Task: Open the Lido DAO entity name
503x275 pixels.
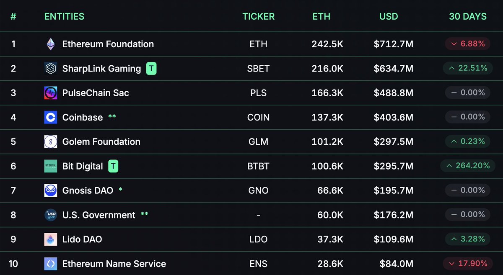Action: [x=82, y=239]
